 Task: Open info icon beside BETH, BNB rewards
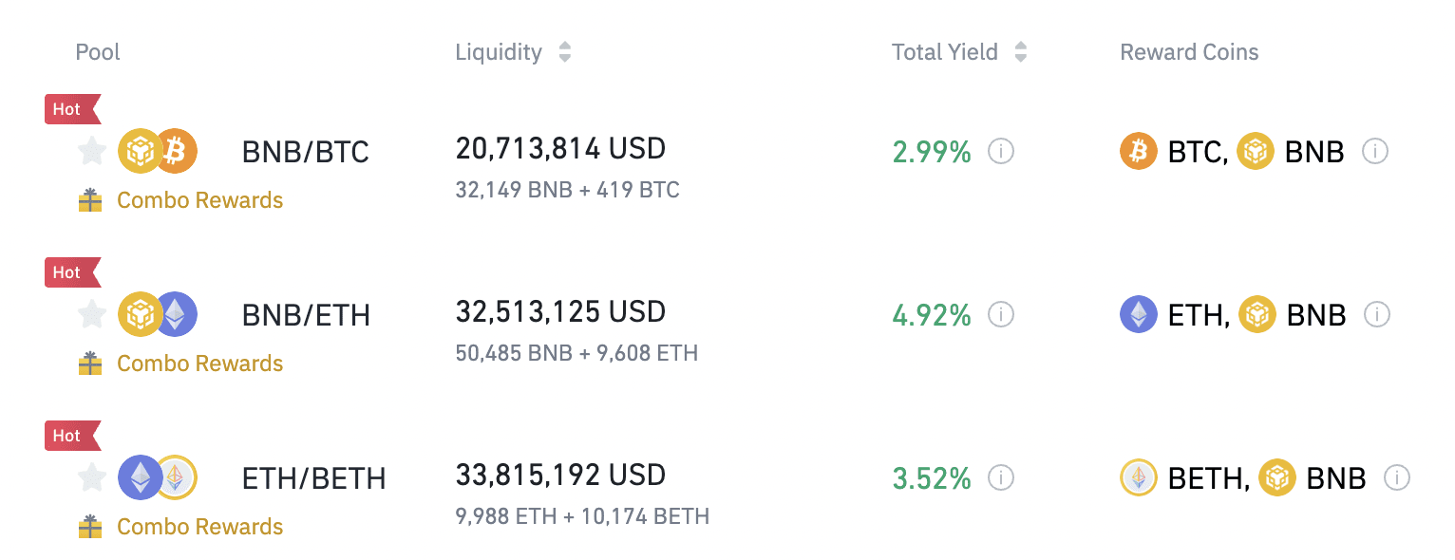tap(1397, 477)
